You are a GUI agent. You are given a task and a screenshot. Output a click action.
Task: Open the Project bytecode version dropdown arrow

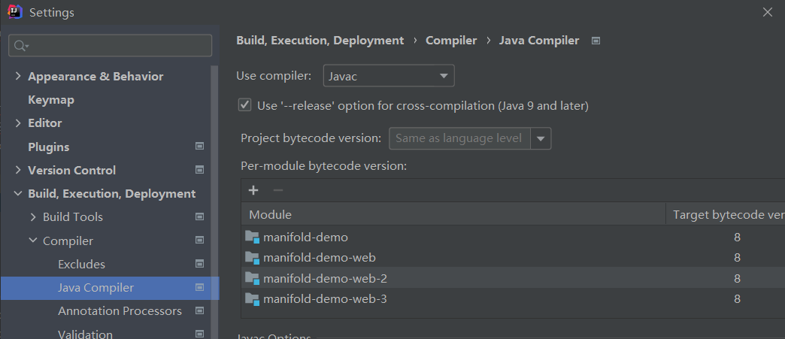click(541, 139)
